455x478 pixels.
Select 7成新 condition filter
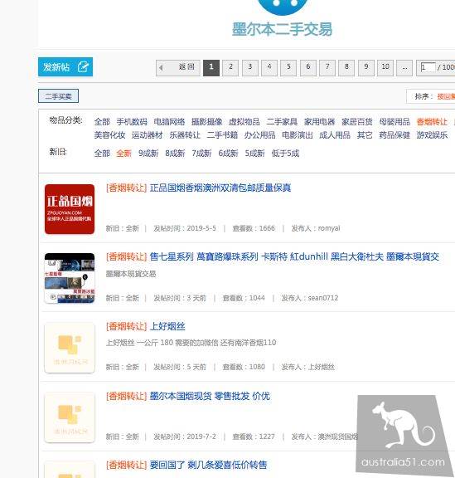click(x=201, y=154)
